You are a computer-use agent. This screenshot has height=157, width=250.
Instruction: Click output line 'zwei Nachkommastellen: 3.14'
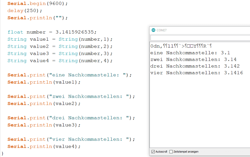click(193, 59)
